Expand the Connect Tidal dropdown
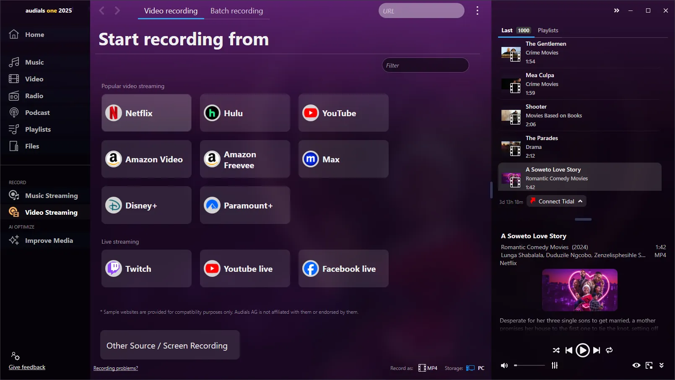The image size is (675, 380). click(556, 201)
